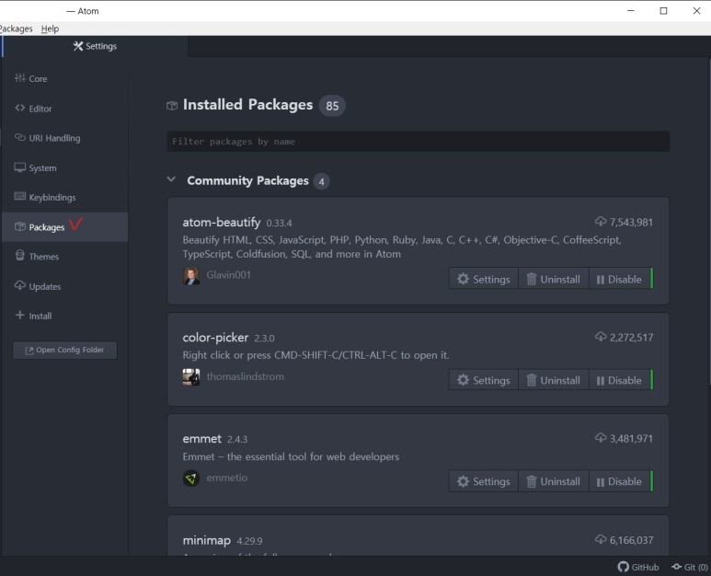Image resolution: width=711 pixels, height=576 pixels.
Task: Open atom-beautify package Settings
Action: point(484,279)
